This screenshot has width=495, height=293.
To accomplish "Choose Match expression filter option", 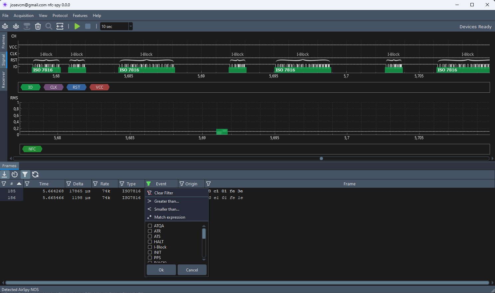I will [x=177, y=217].
